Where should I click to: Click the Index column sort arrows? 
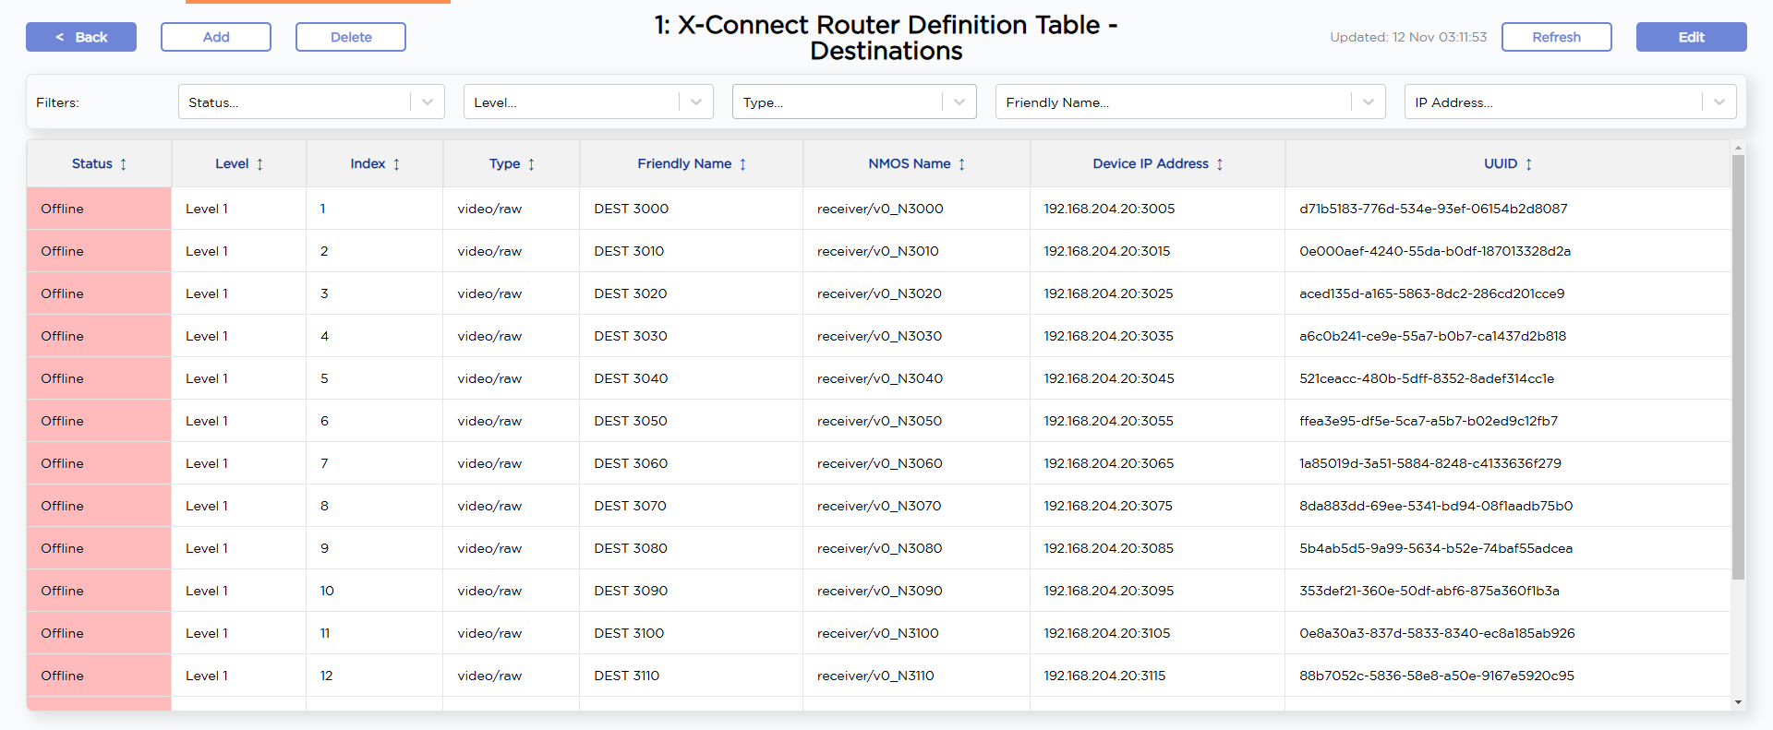tap(396, 164)
